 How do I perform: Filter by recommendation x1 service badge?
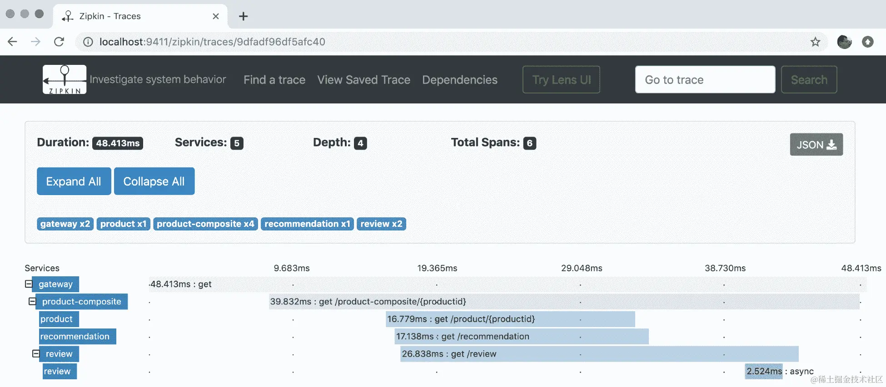(307, 224)
